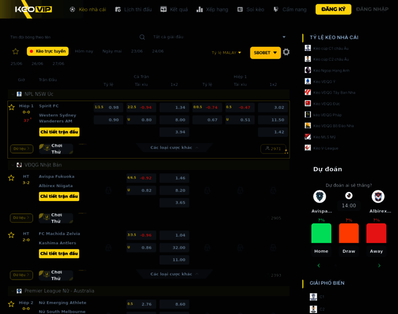Click the NPL NSW Úc league flag icon
Image resolution: width=398 pixels, height=314 pixels.
(19, 94)
